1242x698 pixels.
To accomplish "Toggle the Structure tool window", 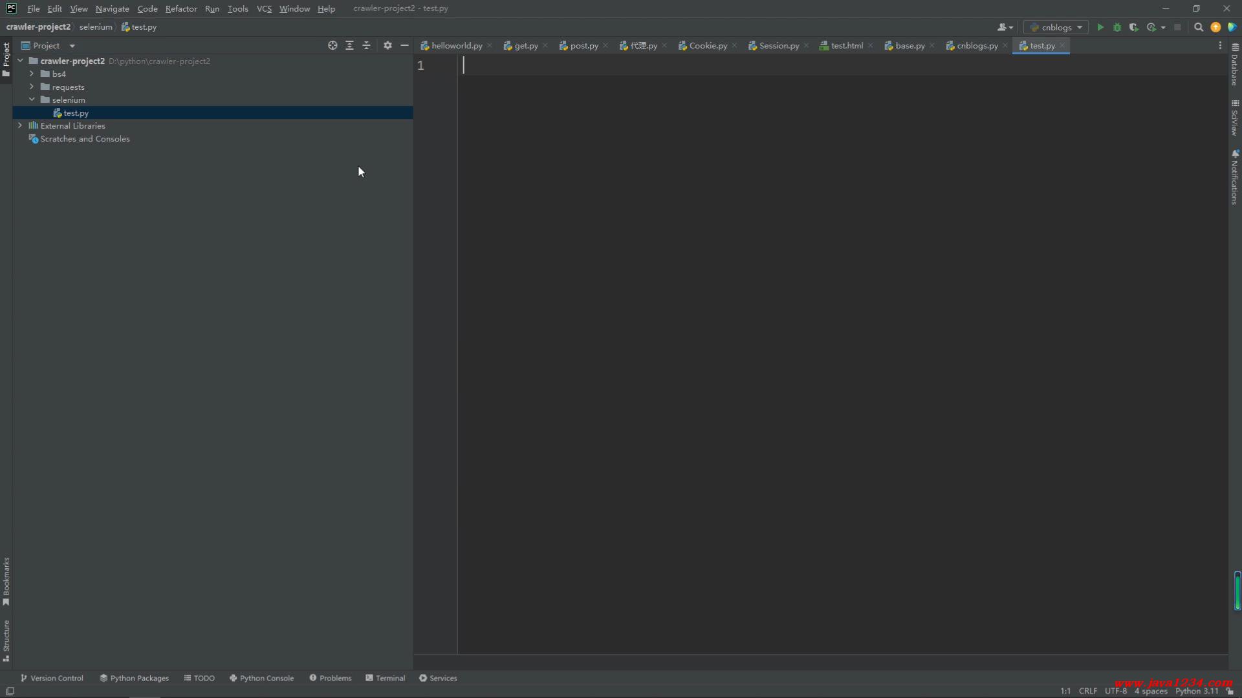I will pyautogui.click(x=6, y=641).
